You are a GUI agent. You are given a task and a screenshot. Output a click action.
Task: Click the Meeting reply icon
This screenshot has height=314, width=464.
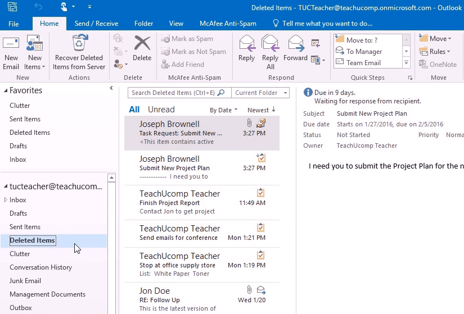tap(316, 43)
